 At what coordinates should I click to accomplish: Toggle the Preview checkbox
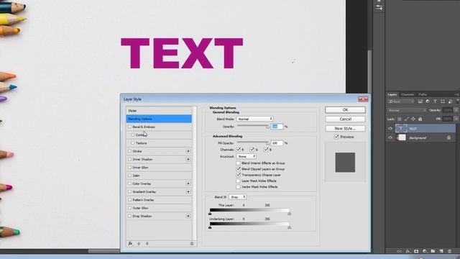coord(336,137)
